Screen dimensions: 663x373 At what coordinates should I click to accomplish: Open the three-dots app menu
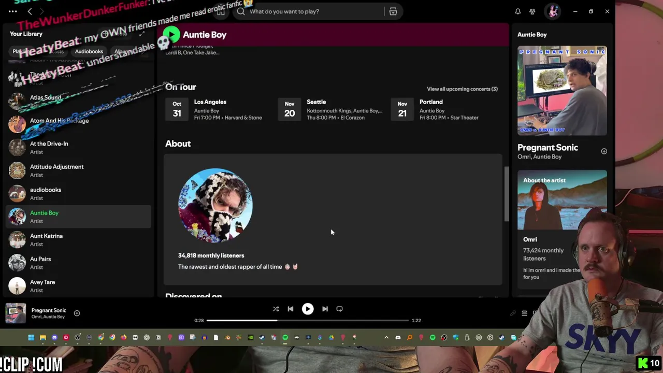[x=13, y=11]
